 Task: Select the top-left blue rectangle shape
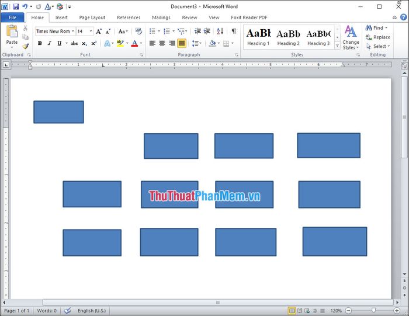tap(58, 112)
